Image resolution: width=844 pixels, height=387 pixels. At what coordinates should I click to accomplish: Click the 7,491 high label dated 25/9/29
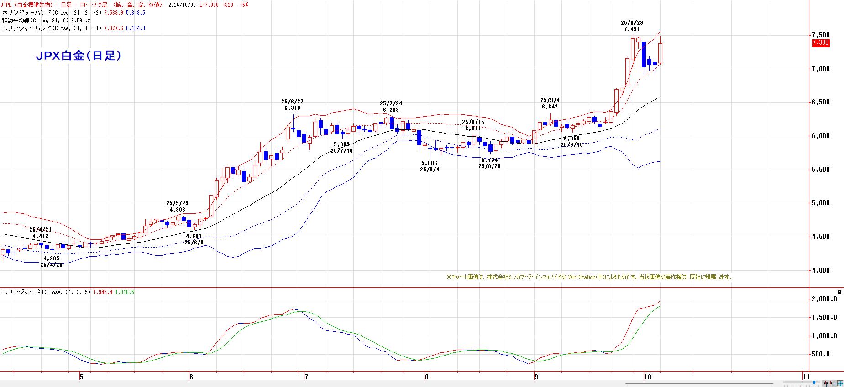pyautogui.click(x=632, y=29)
